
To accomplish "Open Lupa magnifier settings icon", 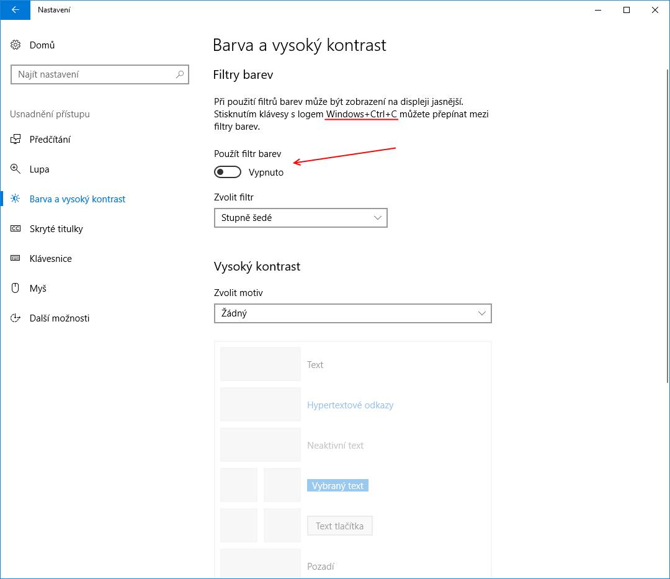I will 16,169.
